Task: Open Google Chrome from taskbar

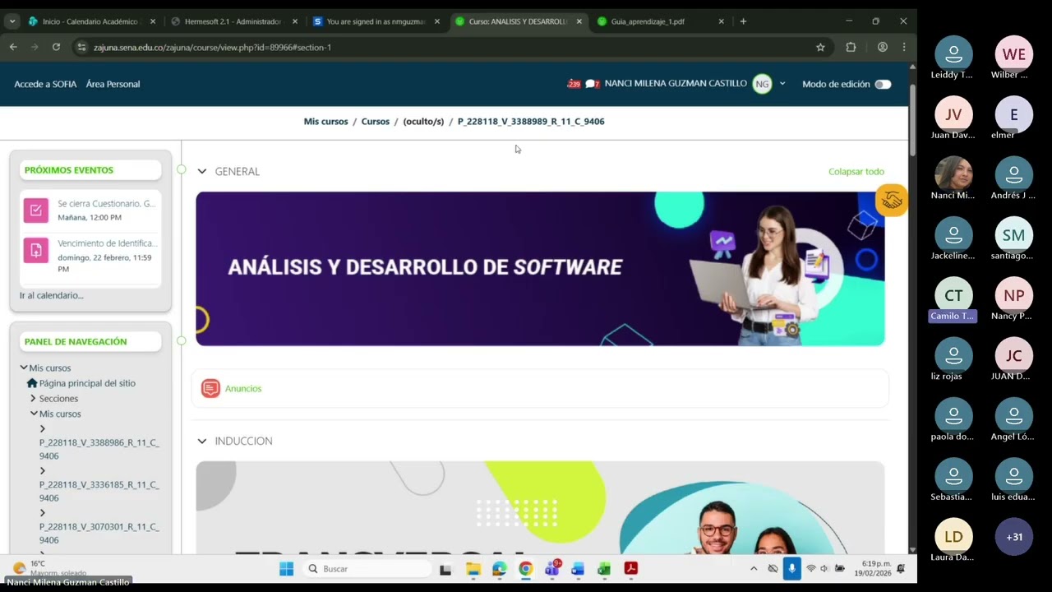Action: (x=525, y=568)
